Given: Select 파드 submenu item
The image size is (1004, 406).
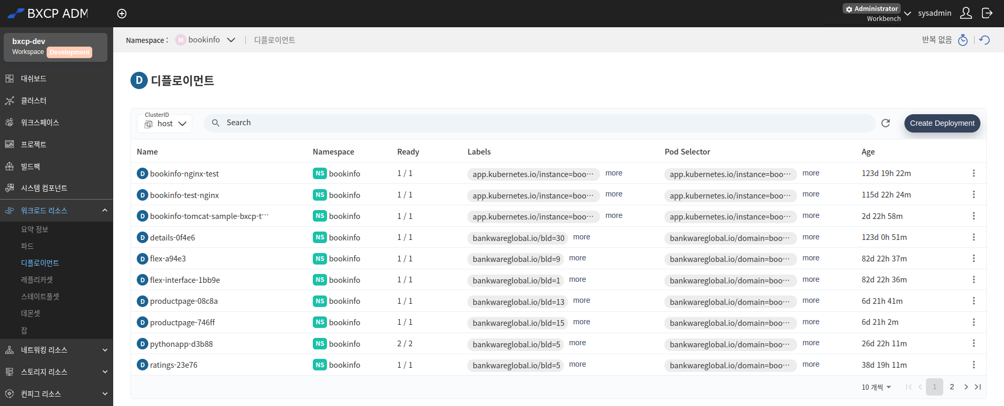Looking at the screenshot, I should [x=27, y=246].
